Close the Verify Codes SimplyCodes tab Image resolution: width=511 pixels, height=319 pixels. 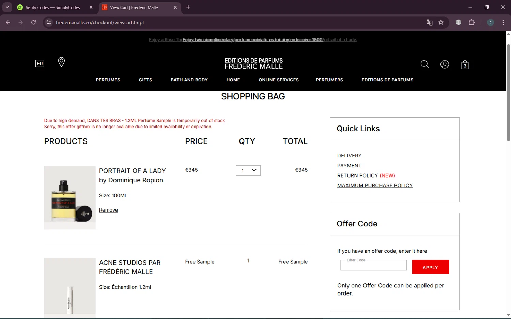pyautogui.click(x=91, y=7)
